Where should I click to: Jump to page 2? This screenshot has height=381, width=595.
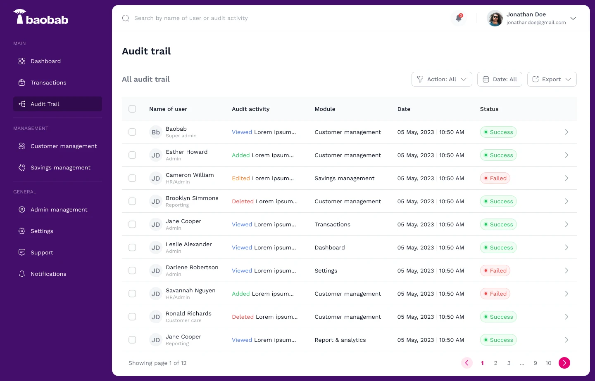tap(495, 363)
